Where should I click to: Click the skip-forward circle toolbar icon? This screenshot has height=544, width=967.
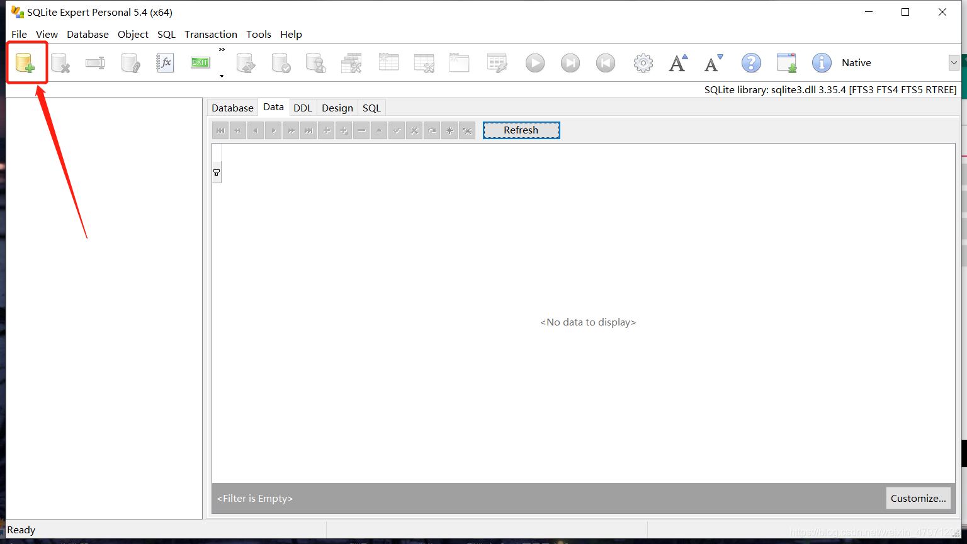[570, 63]
